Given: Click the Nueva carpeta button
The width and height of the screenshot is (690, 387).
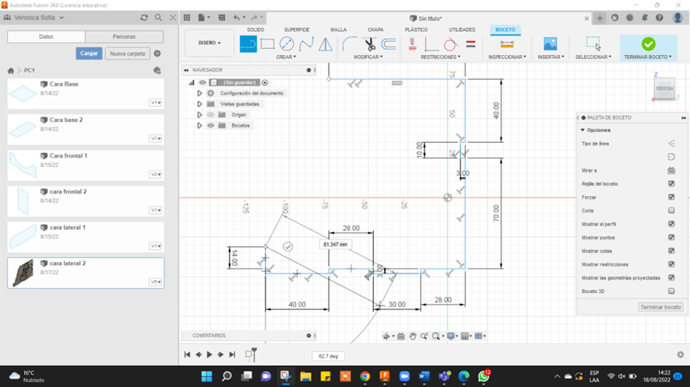Looking at the screenshot, I should click(128, 54).
